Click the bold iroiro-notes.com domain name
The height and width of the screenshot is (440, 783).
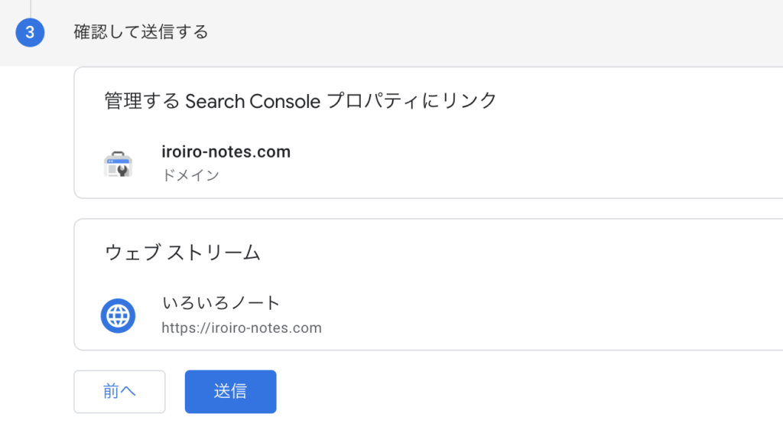[226, 152]
